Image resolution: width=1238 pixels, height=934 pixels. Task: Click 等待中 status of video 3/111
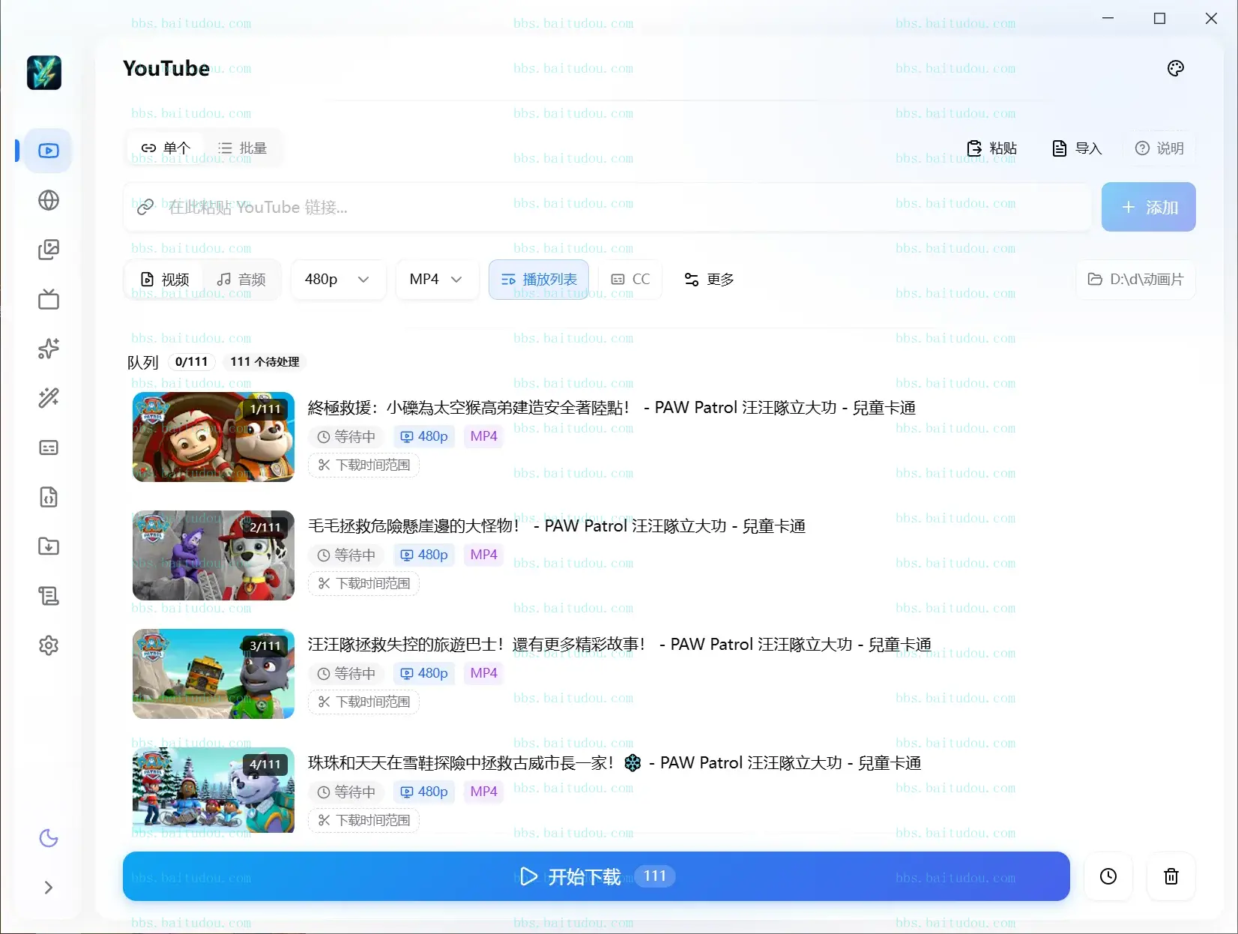(346, 673)
